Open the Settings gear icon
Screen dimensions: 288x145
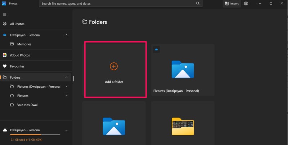[x=246, y=4]
